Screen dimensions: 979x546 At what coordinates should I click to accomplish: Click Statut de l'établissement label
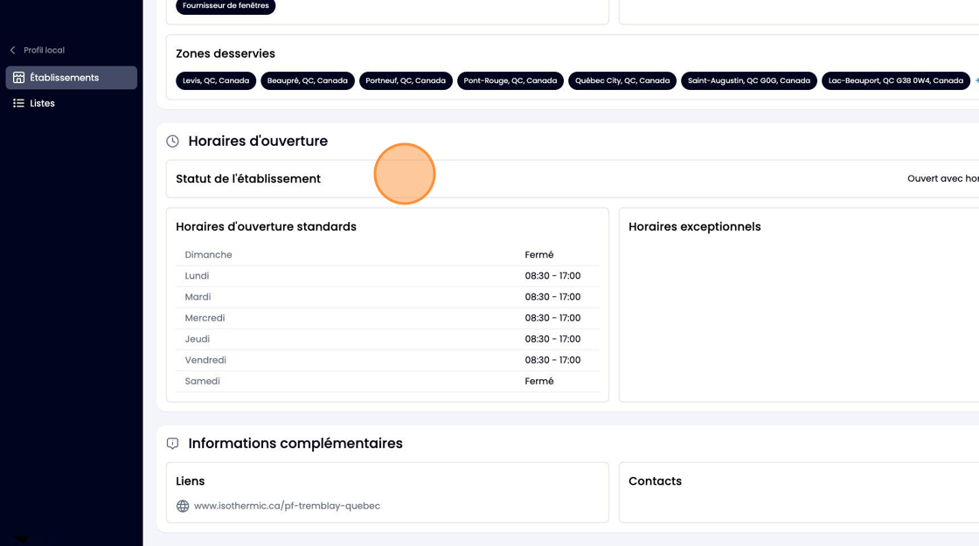[248, 179]
